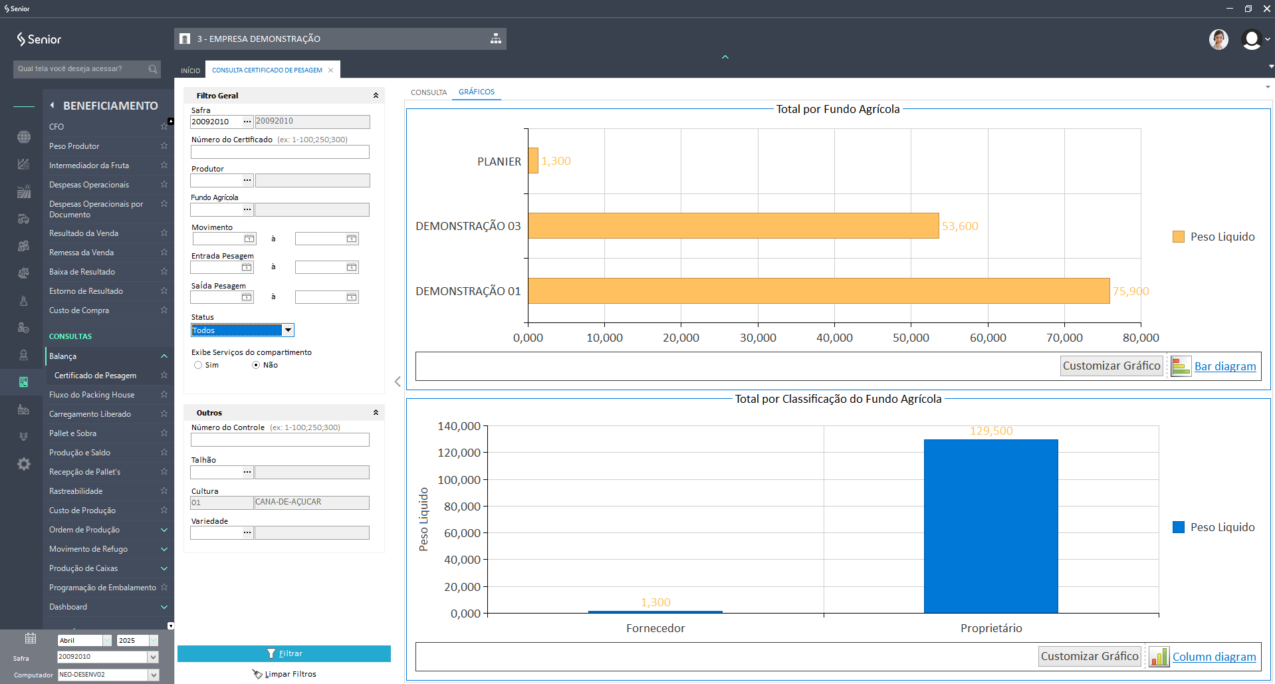Screen dimensions: 1275x684
Task: Click the organization hierarchy icon beside company name
Action: coord(495,39)
